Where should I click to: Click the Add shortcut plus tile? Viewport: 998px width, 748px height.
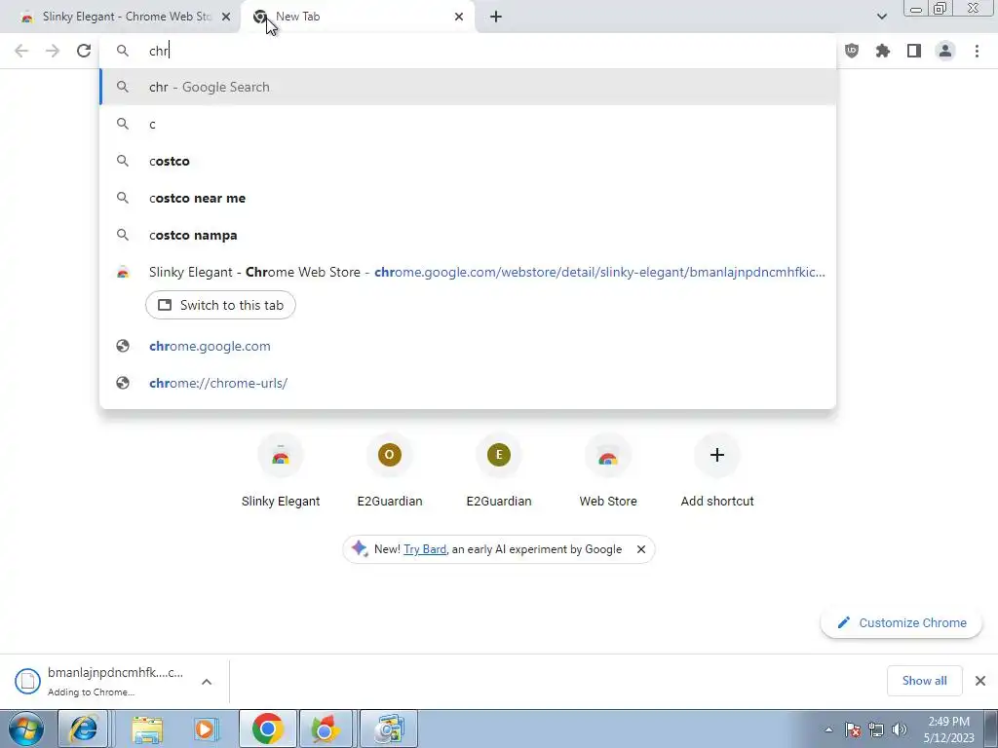click(717, 471)
